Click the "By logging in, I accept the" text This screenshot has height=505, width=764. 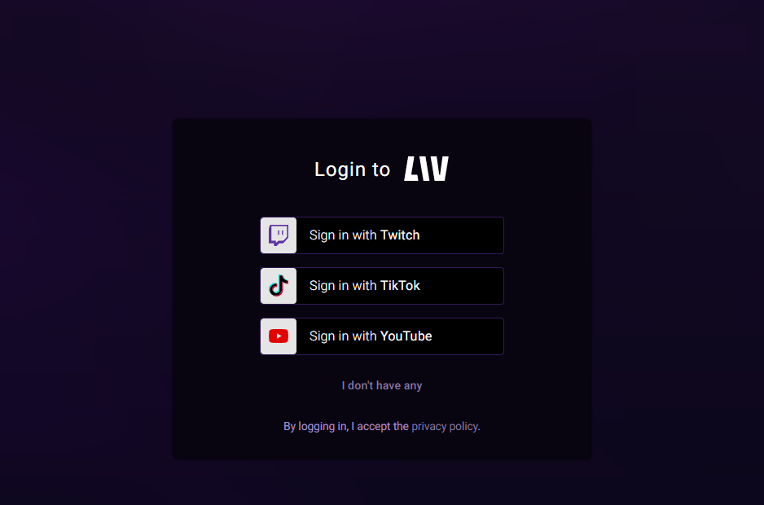(346, 427)
